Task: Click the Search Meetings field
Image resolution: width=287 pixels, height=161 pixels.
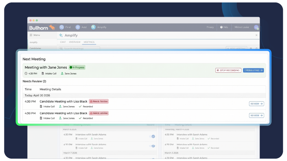Action: 79,48
